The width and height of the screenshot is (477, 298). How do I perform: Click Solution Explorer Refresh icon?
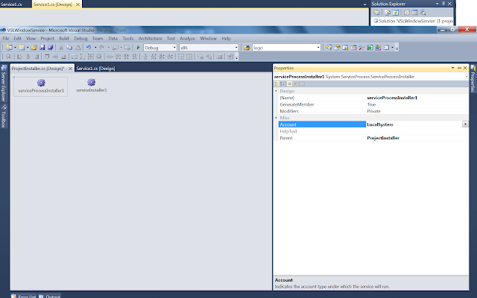396,13
